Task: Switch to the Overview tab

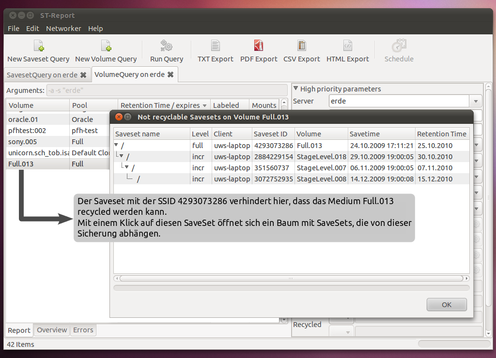Action: click(52, 330)
